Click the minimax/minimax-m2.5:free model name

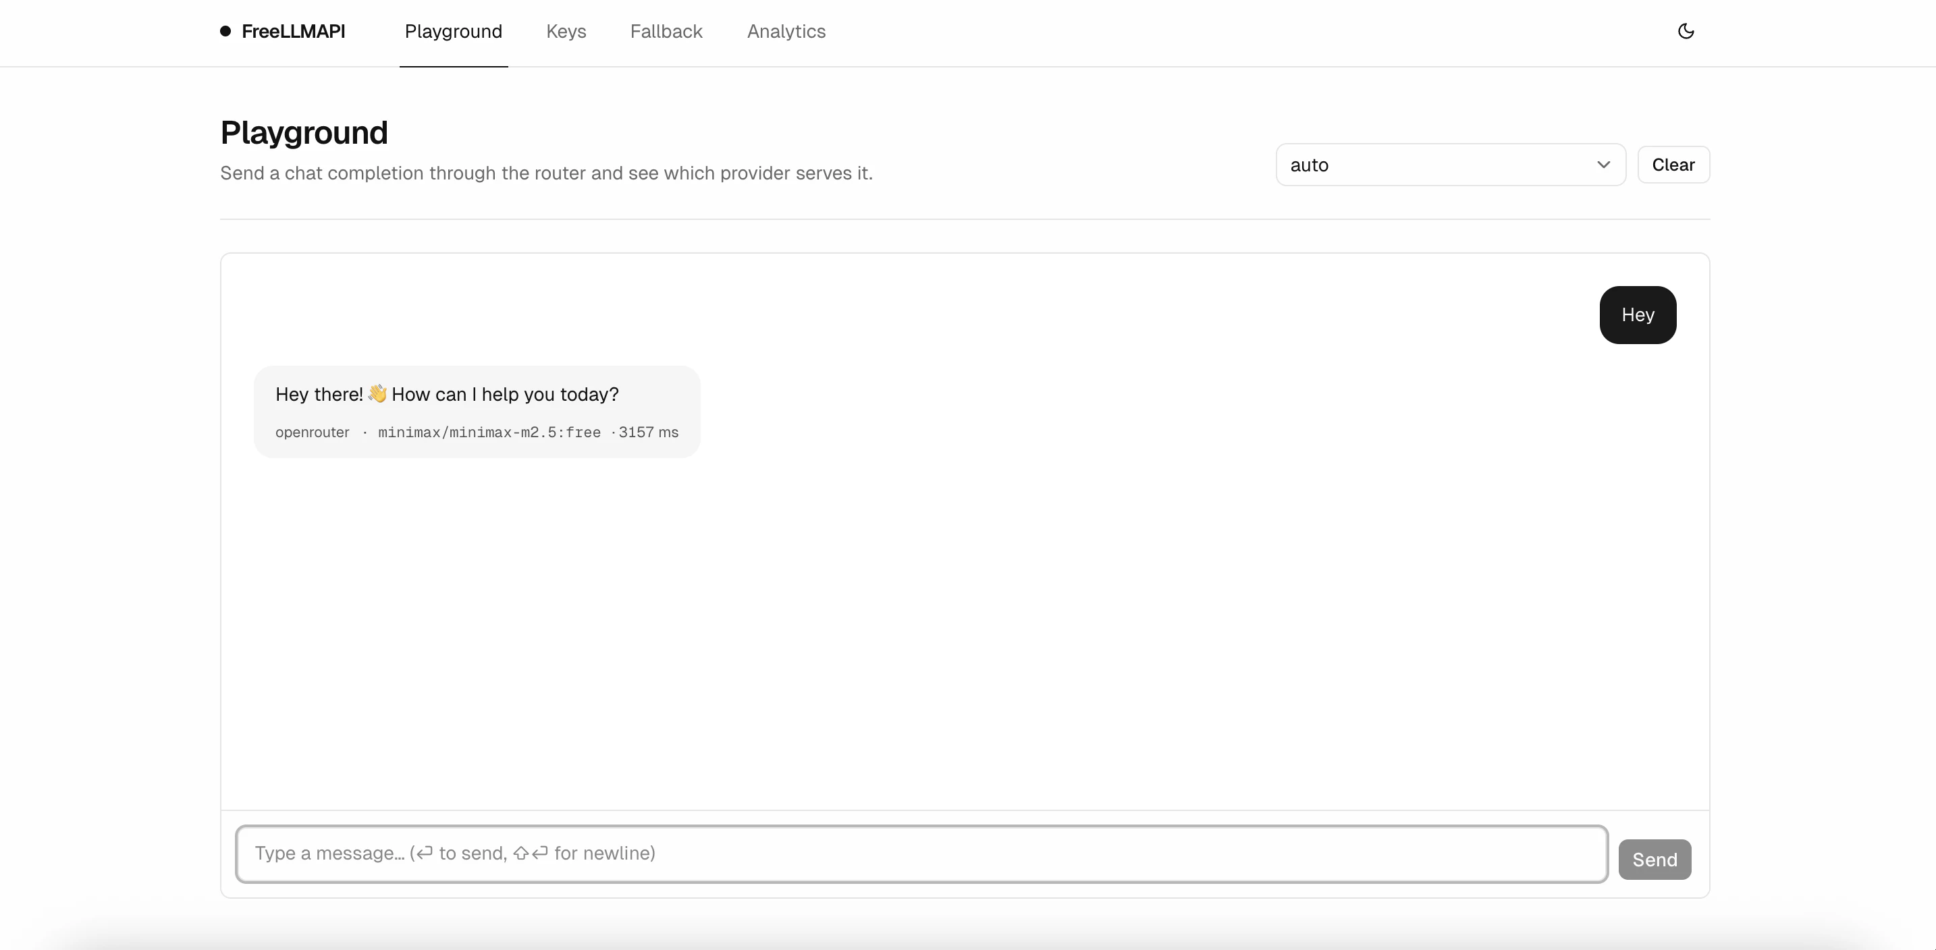click(489, 432)
